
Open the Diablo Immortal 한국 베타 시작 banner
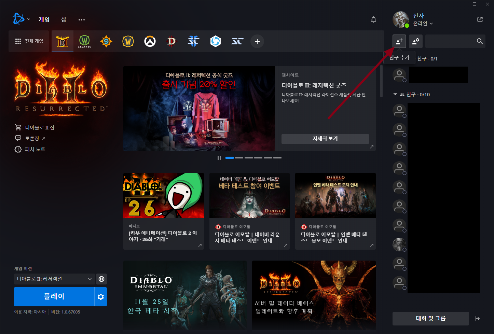185,295
